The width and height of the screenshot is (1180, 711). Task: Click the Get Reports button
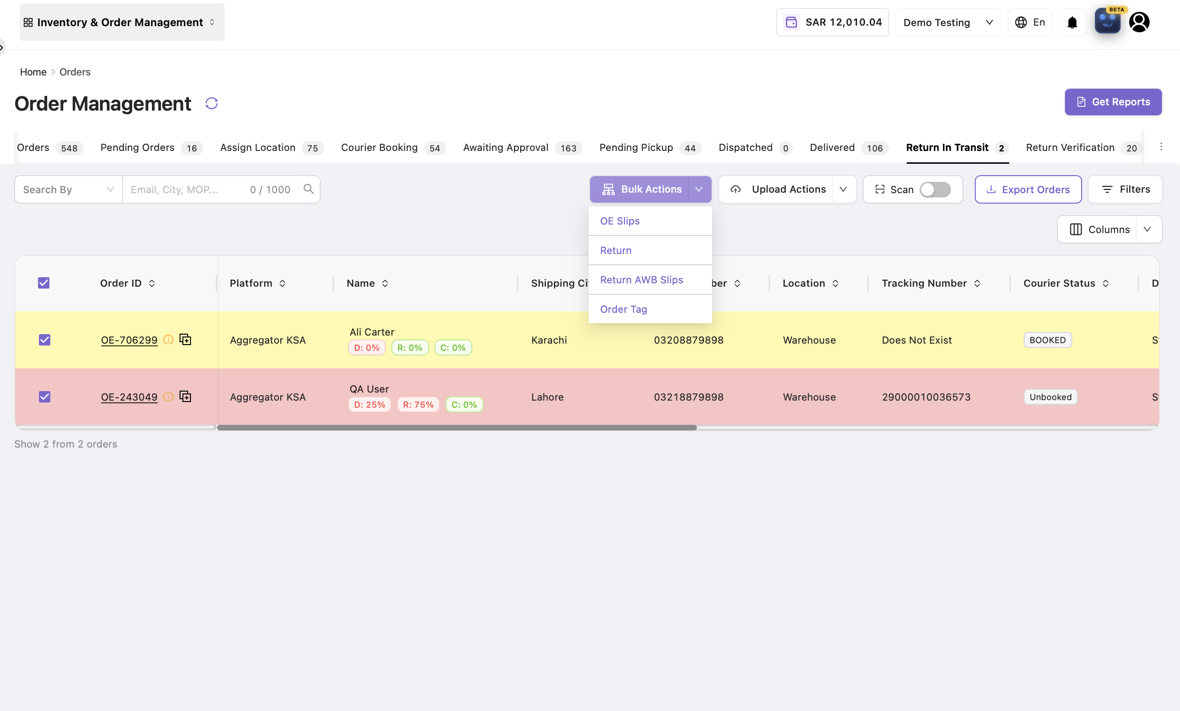pos(1113,102)
